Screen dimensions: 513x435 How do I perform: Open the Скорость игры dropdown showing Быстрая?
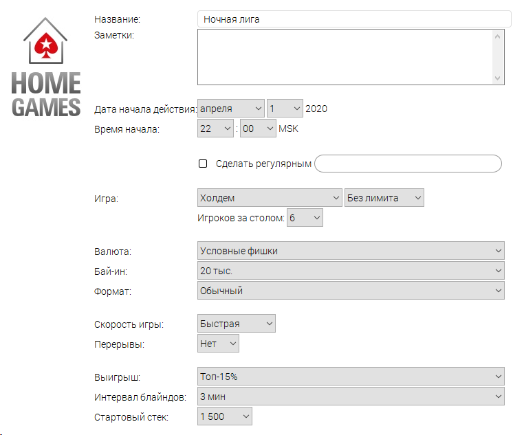click(237, 324)
